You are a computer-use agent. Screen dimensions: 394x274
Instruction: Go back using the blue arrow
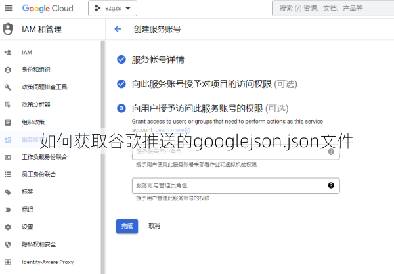[118, 29]
